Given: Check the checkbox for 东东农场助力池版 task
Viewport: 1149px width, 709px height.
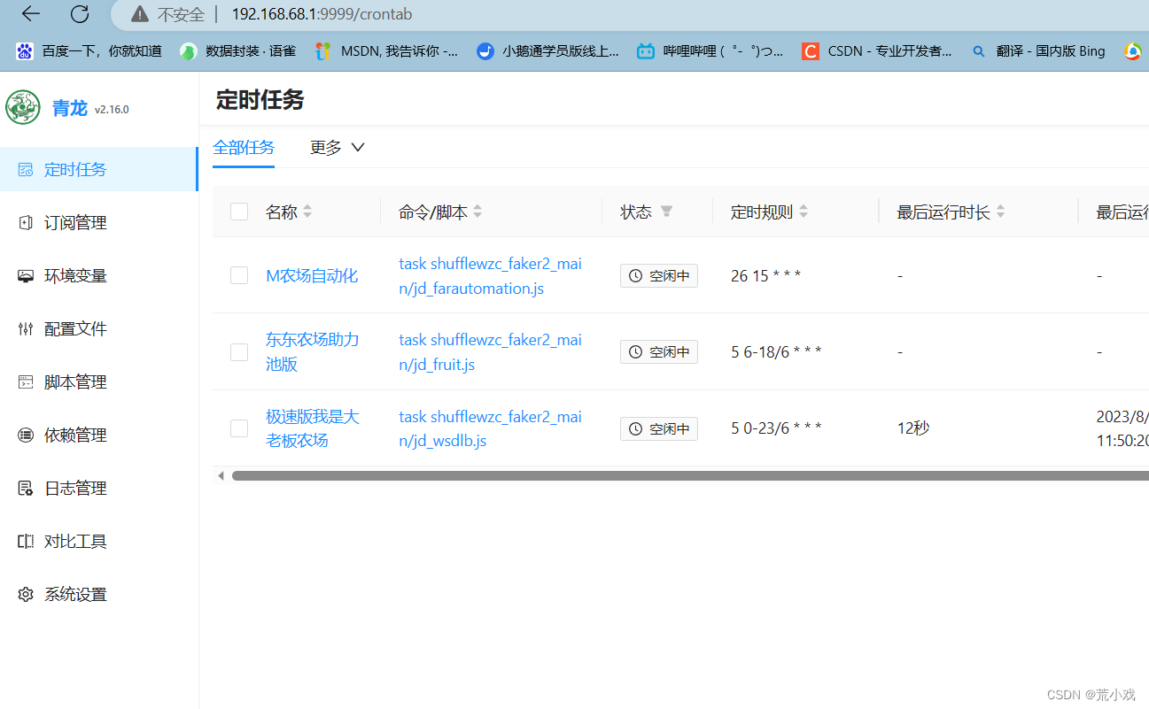Looking at the screenshot, I should coord(238,351).
